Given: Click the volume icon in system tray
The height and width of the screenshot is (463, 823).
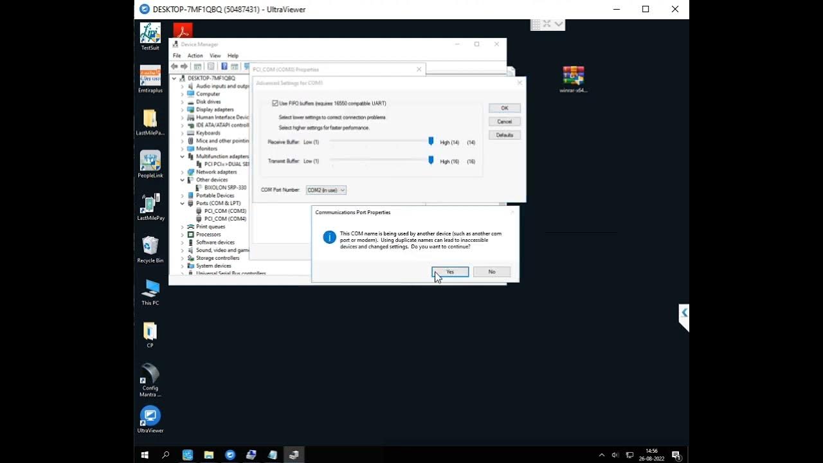Looking at the screenshot, I should click(615, 455).
